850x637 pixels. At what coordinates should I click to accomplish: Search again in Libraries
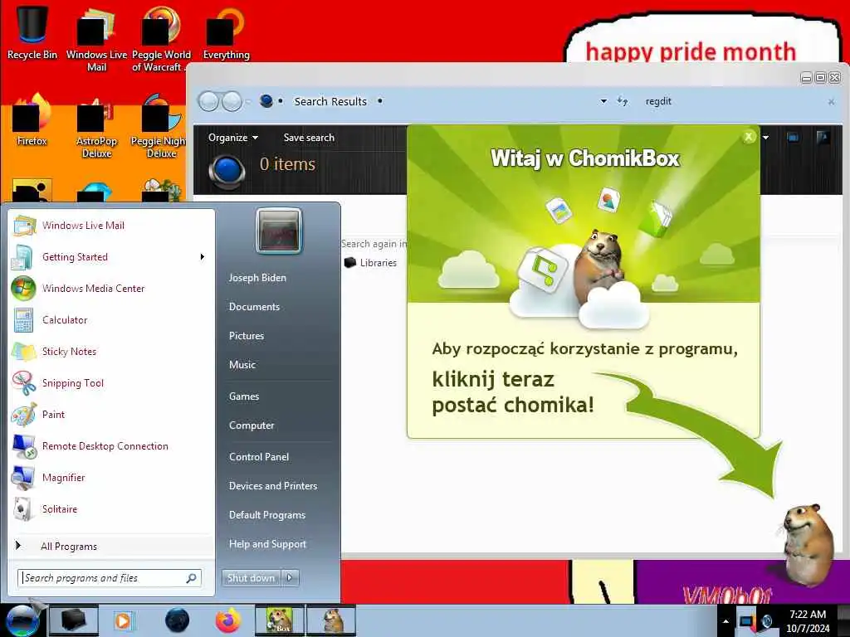[x=370, y=263]
